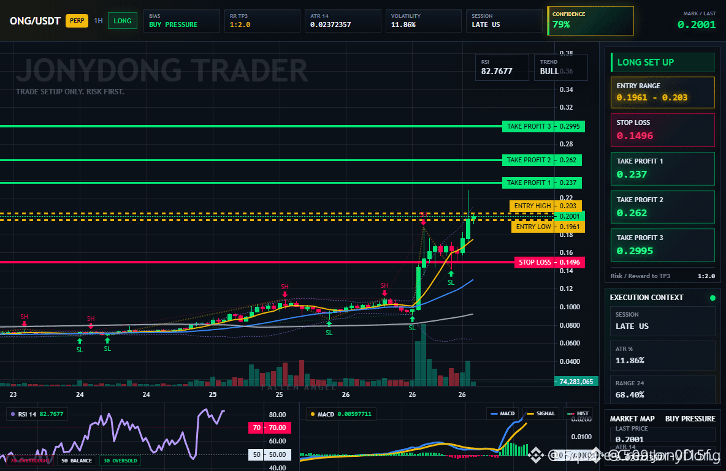Click the TAKE PROFIT 1 line label

[x=529, y=183]
